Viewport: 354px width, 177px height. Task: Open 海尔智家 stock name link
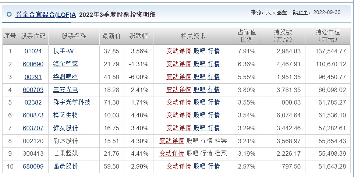[x=66, y=64]
